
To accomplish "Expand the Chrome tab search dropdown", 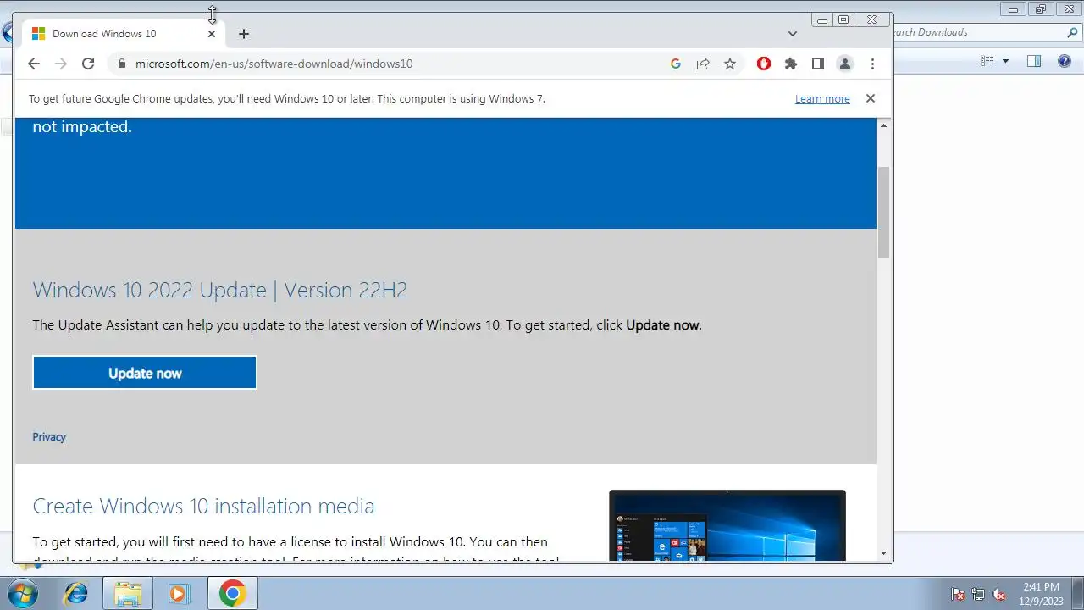I will click(793, 34).
